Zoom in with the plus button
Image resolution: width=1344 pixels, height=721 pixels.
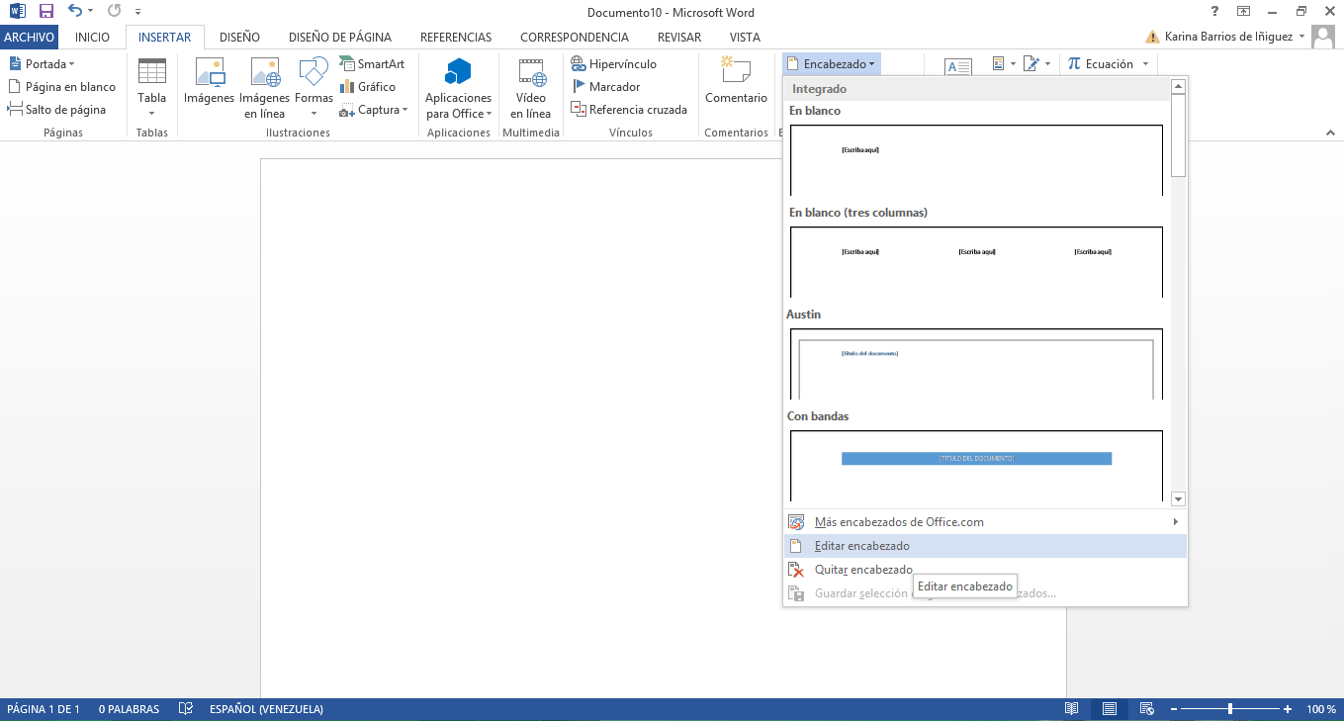pos(1288,709)
